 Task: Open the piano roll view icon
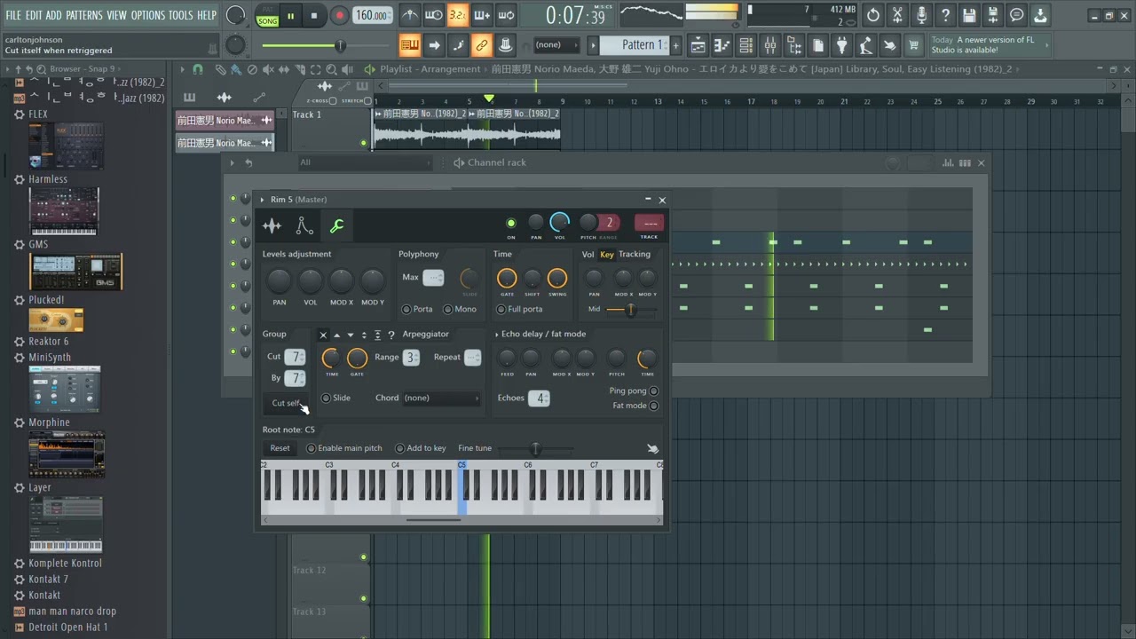coord(723,45)
